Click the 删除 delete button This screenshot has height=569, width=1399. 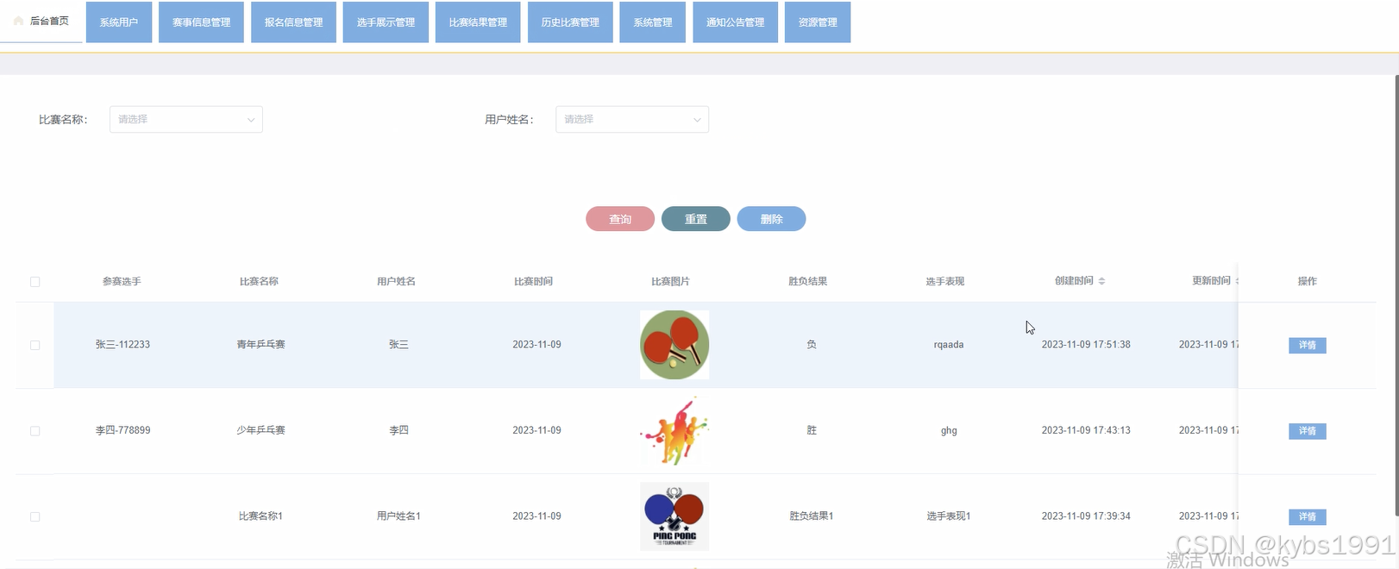pos(771,219)
